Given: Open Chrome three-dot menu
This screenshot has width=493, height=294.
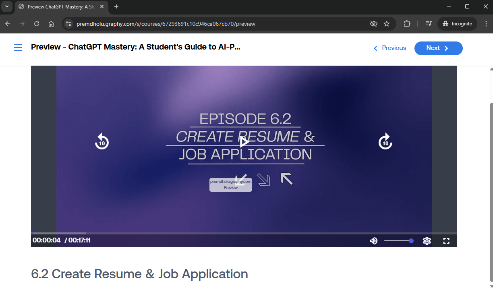Looking at the screenshot, I should click(x=486, y=24).
